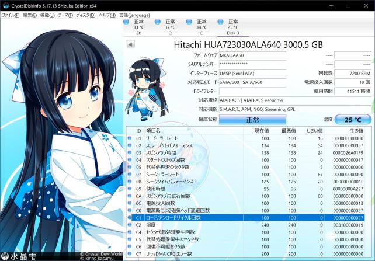
Task: Click the power-on hours 41511 時間
Action: point(353,91)
